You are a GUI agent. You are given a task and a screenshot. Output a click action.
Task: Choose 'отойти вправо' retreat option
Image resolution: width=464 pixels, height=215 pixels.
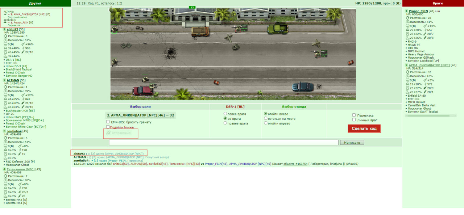(x=266, y=123)
